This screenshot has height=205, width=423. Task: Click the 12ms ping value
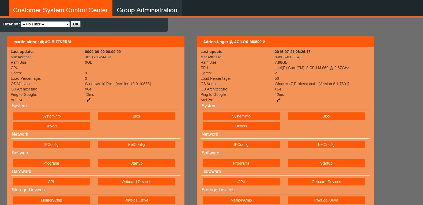279,94
